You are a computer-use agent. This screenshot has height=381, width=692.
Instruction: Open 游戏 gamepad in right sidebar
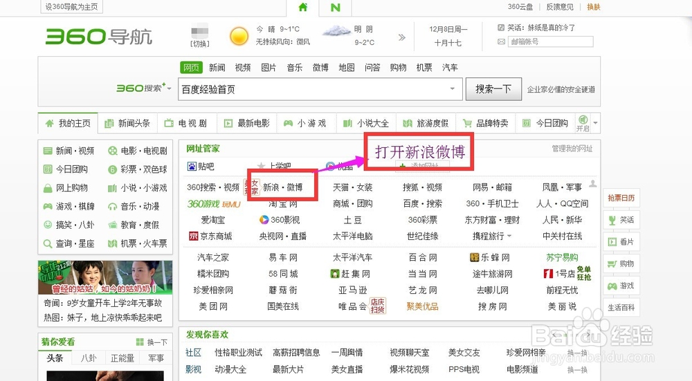(621, 286)
